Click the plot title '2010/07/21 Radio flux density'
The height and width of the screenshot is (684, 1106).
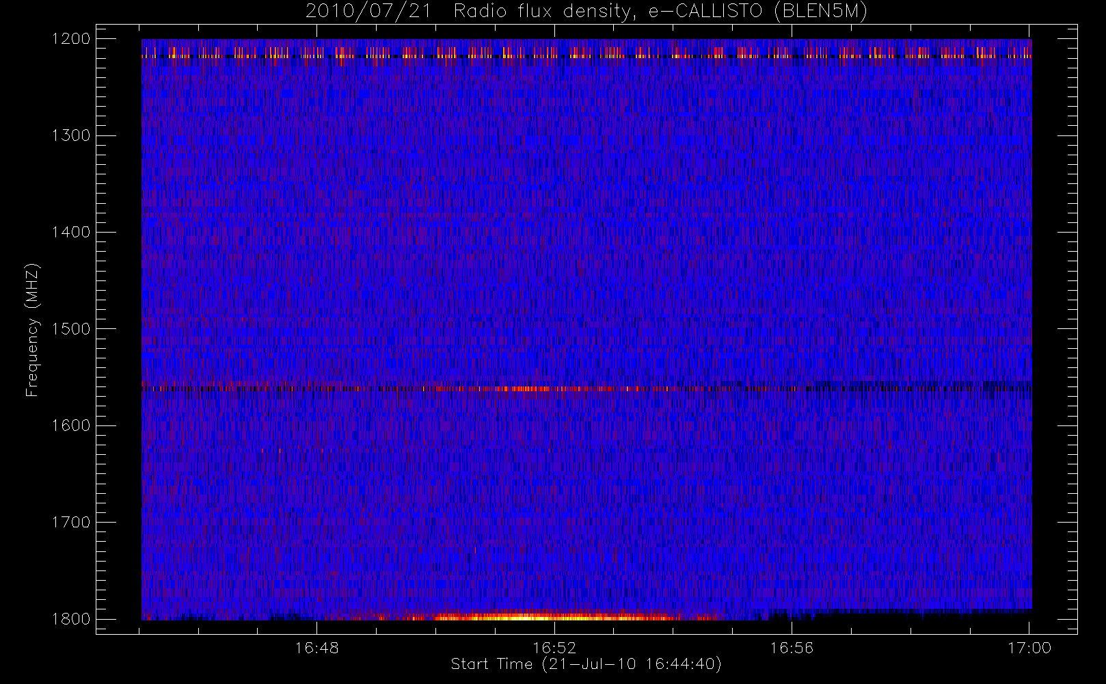586,12
